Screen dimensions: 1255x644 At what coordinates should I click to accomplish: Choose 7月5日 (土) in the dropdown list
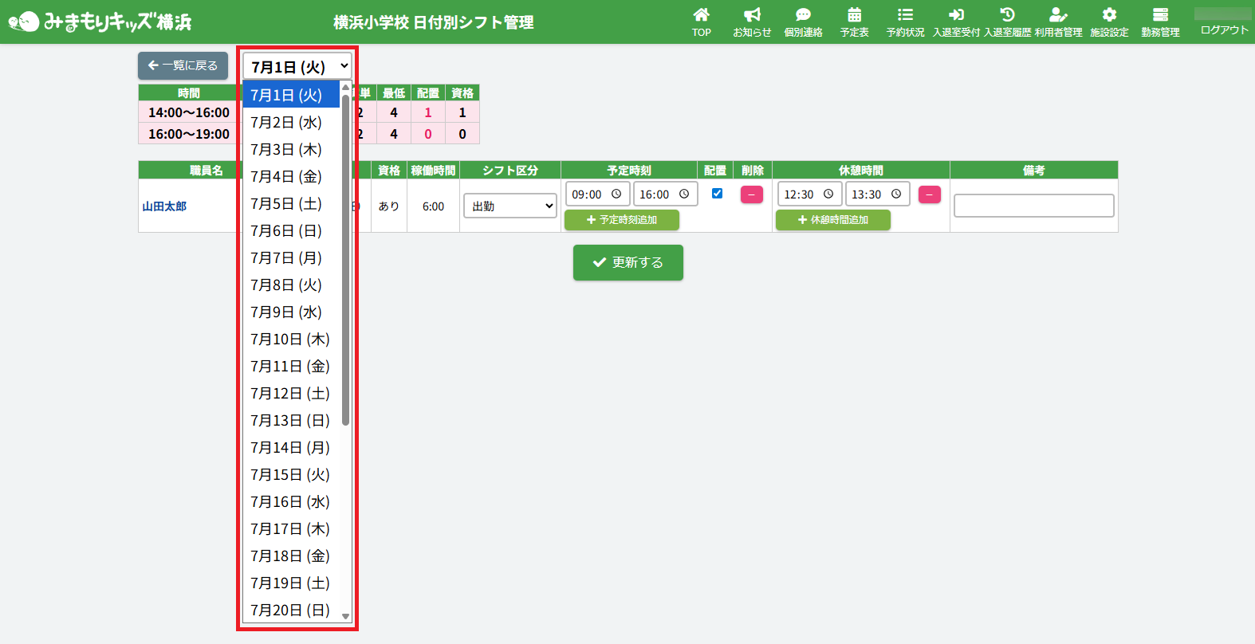click(285, 204)
